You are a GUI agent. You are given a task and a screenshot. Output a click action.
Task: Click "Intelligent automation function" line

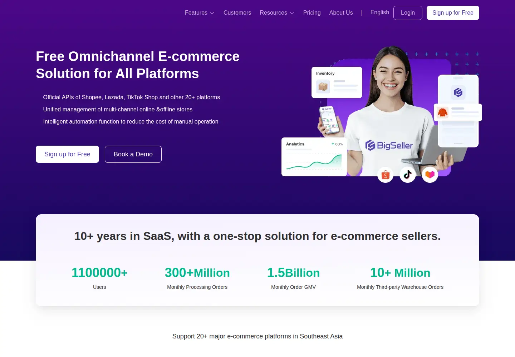point(131,122)
